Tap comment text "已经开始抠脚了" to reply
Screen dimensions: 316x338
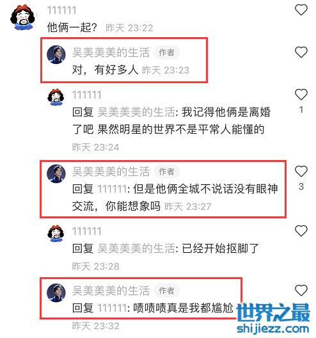point(220,248)
